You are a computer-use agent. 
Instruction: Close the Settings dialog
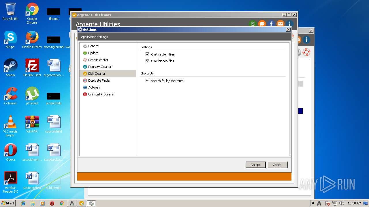[x=288, y=30]
